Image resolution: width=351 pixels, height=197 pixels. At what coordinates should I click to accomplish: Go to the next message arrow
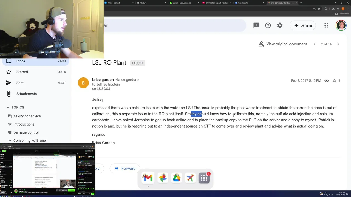pyautogui.click(x=338, y=44)
